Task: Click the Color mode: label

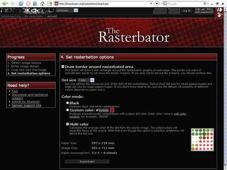Action: 72,97
